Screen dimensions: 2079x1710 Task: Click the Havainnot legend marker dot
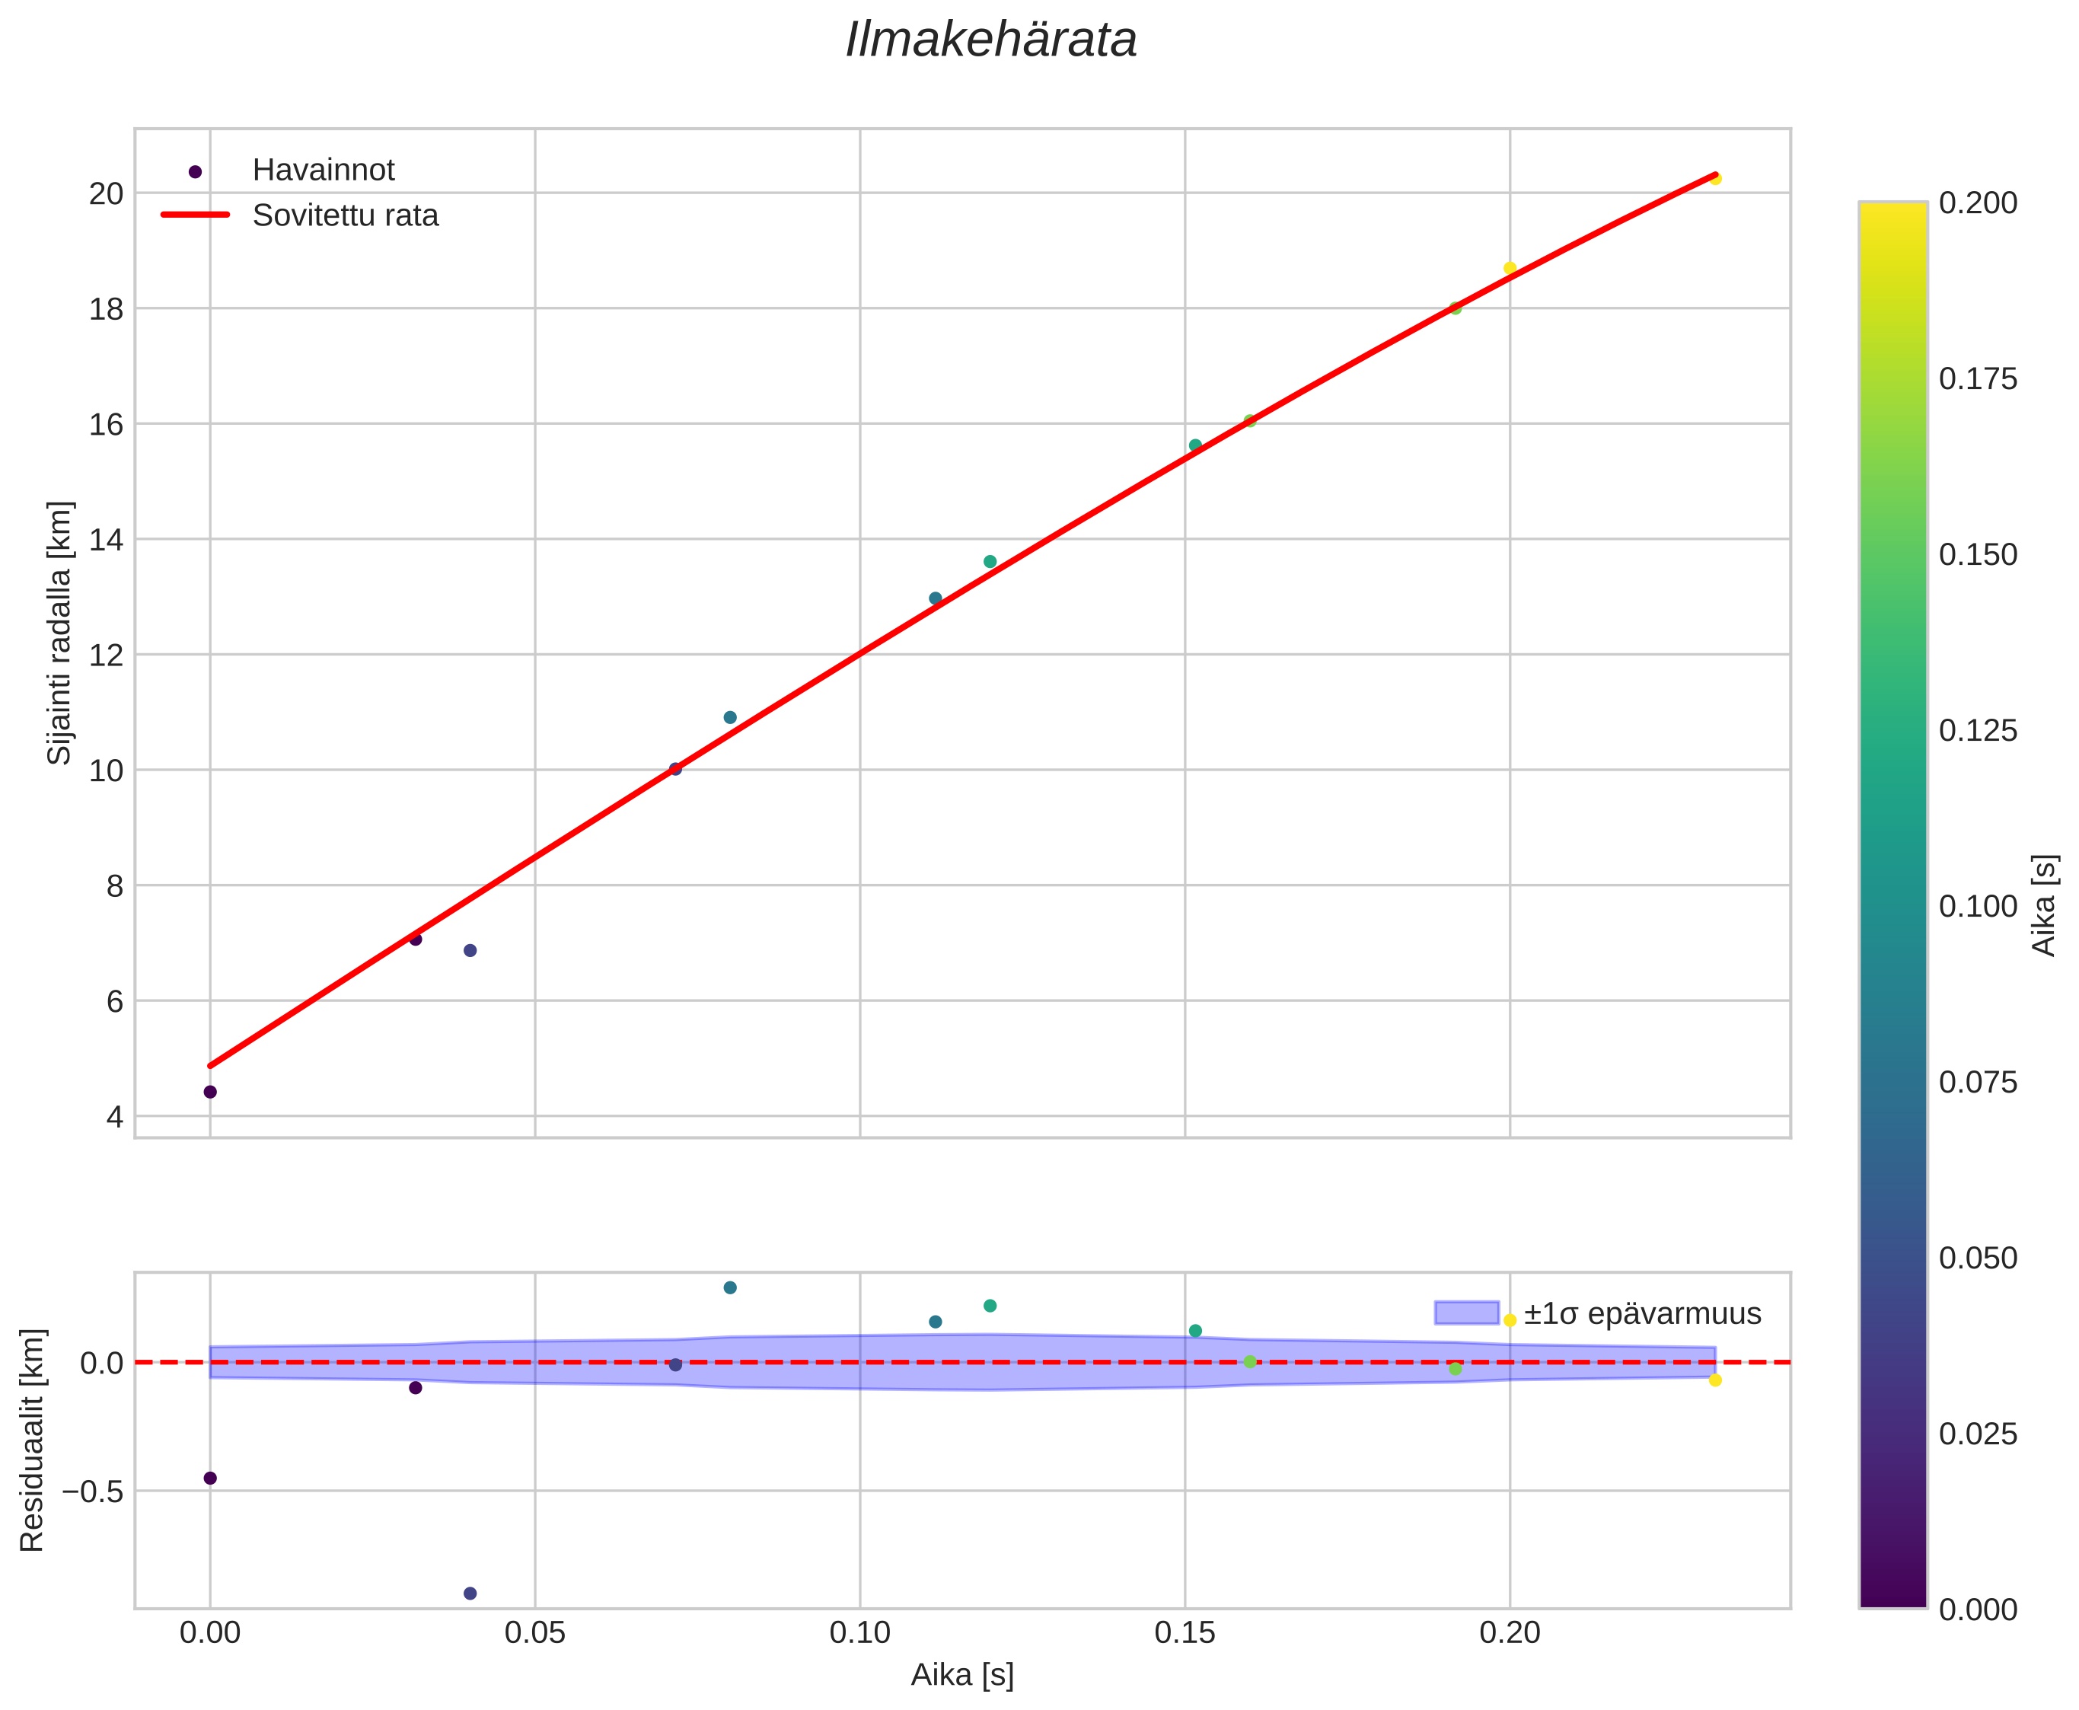tap(195, 171)
